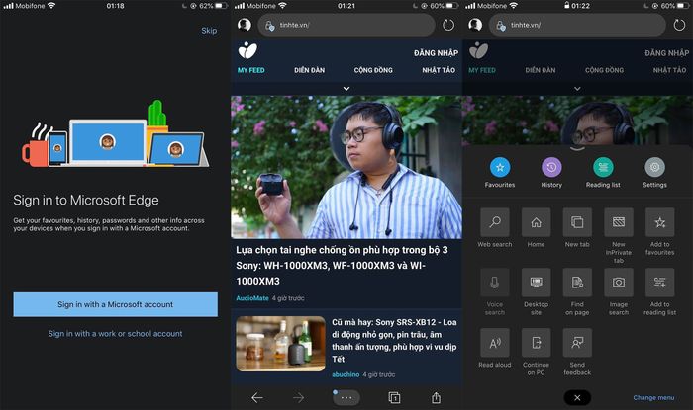Open the author abuchino link
This screenshot has width=693, height=410.
point(346,374)
